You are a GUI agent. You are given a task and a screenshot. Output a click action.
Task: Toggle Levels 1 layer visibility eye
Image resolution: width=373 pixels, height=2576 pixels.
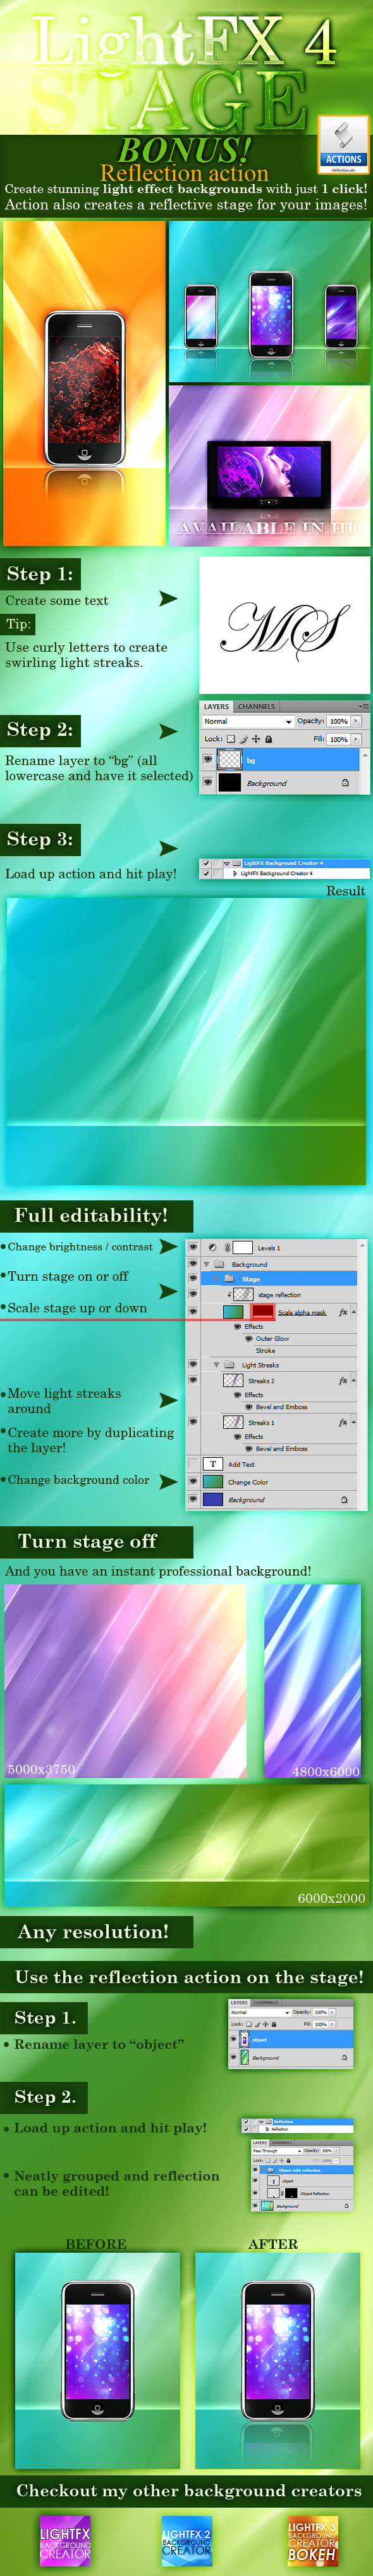coord(193,1248)
